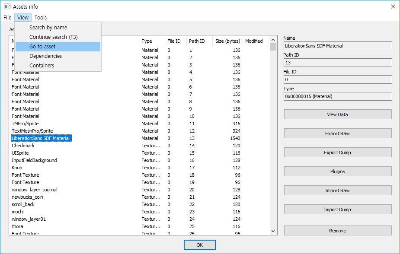Confirm with the OK button
The height and width of the screenshot is (254, 400).
point(199,244)
